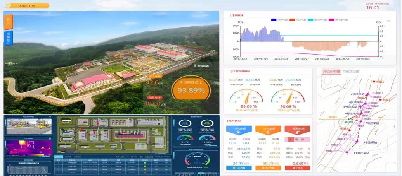Expand the construction site camera feed
Image resolution: width=402 pixels, height=176 pixels.
click(27, 126)
